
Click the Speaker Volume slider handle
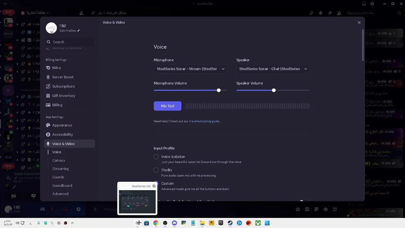274,90
